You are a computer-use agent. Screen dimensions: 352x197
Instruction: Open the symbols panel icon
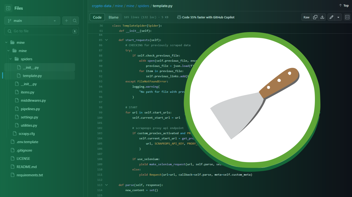point(347,17)
